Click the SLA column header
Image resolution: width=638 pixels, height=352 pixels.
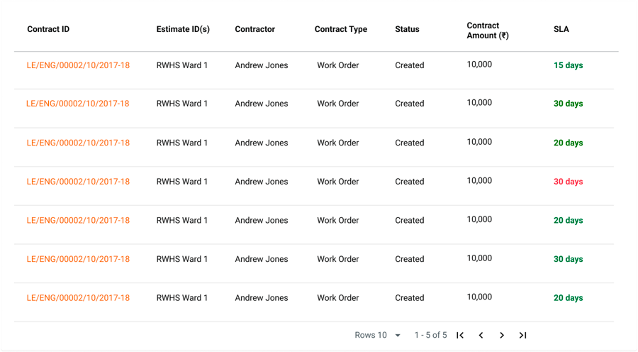561,30
